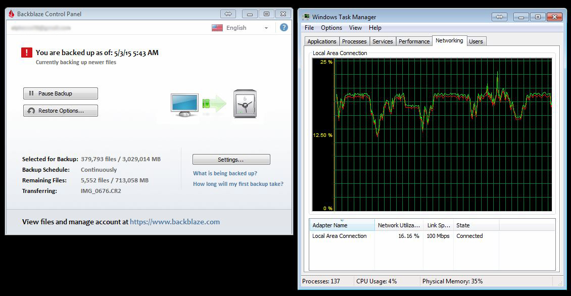Open 'What is being backed up?' link
This screenshot has height=296, width=571.
click(225, 173)
